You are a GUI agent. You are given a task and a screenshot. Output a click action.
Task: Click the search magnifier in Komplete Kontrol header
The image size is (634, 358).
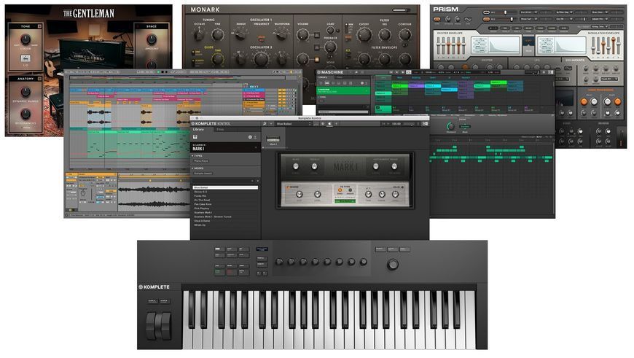[265, 123]
